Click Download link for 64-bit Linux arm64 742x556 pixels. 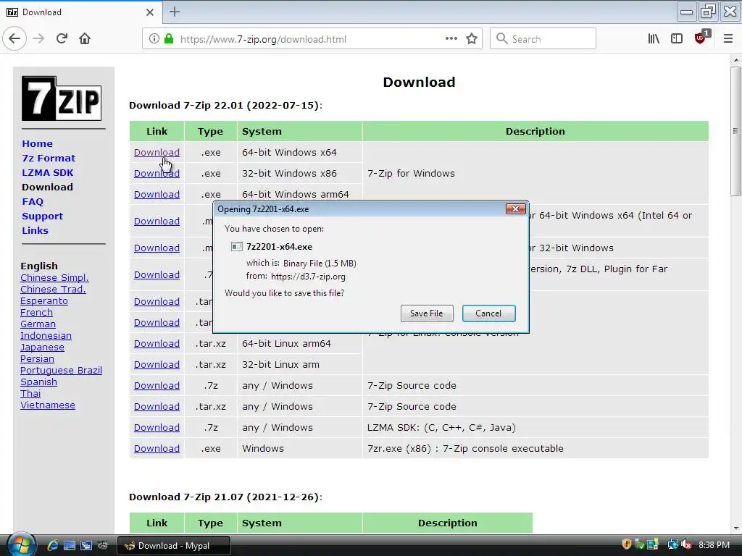coord(157,344)
